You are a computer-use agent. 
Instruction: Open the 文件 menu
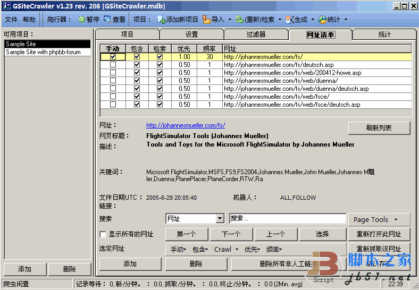[11, 20]
